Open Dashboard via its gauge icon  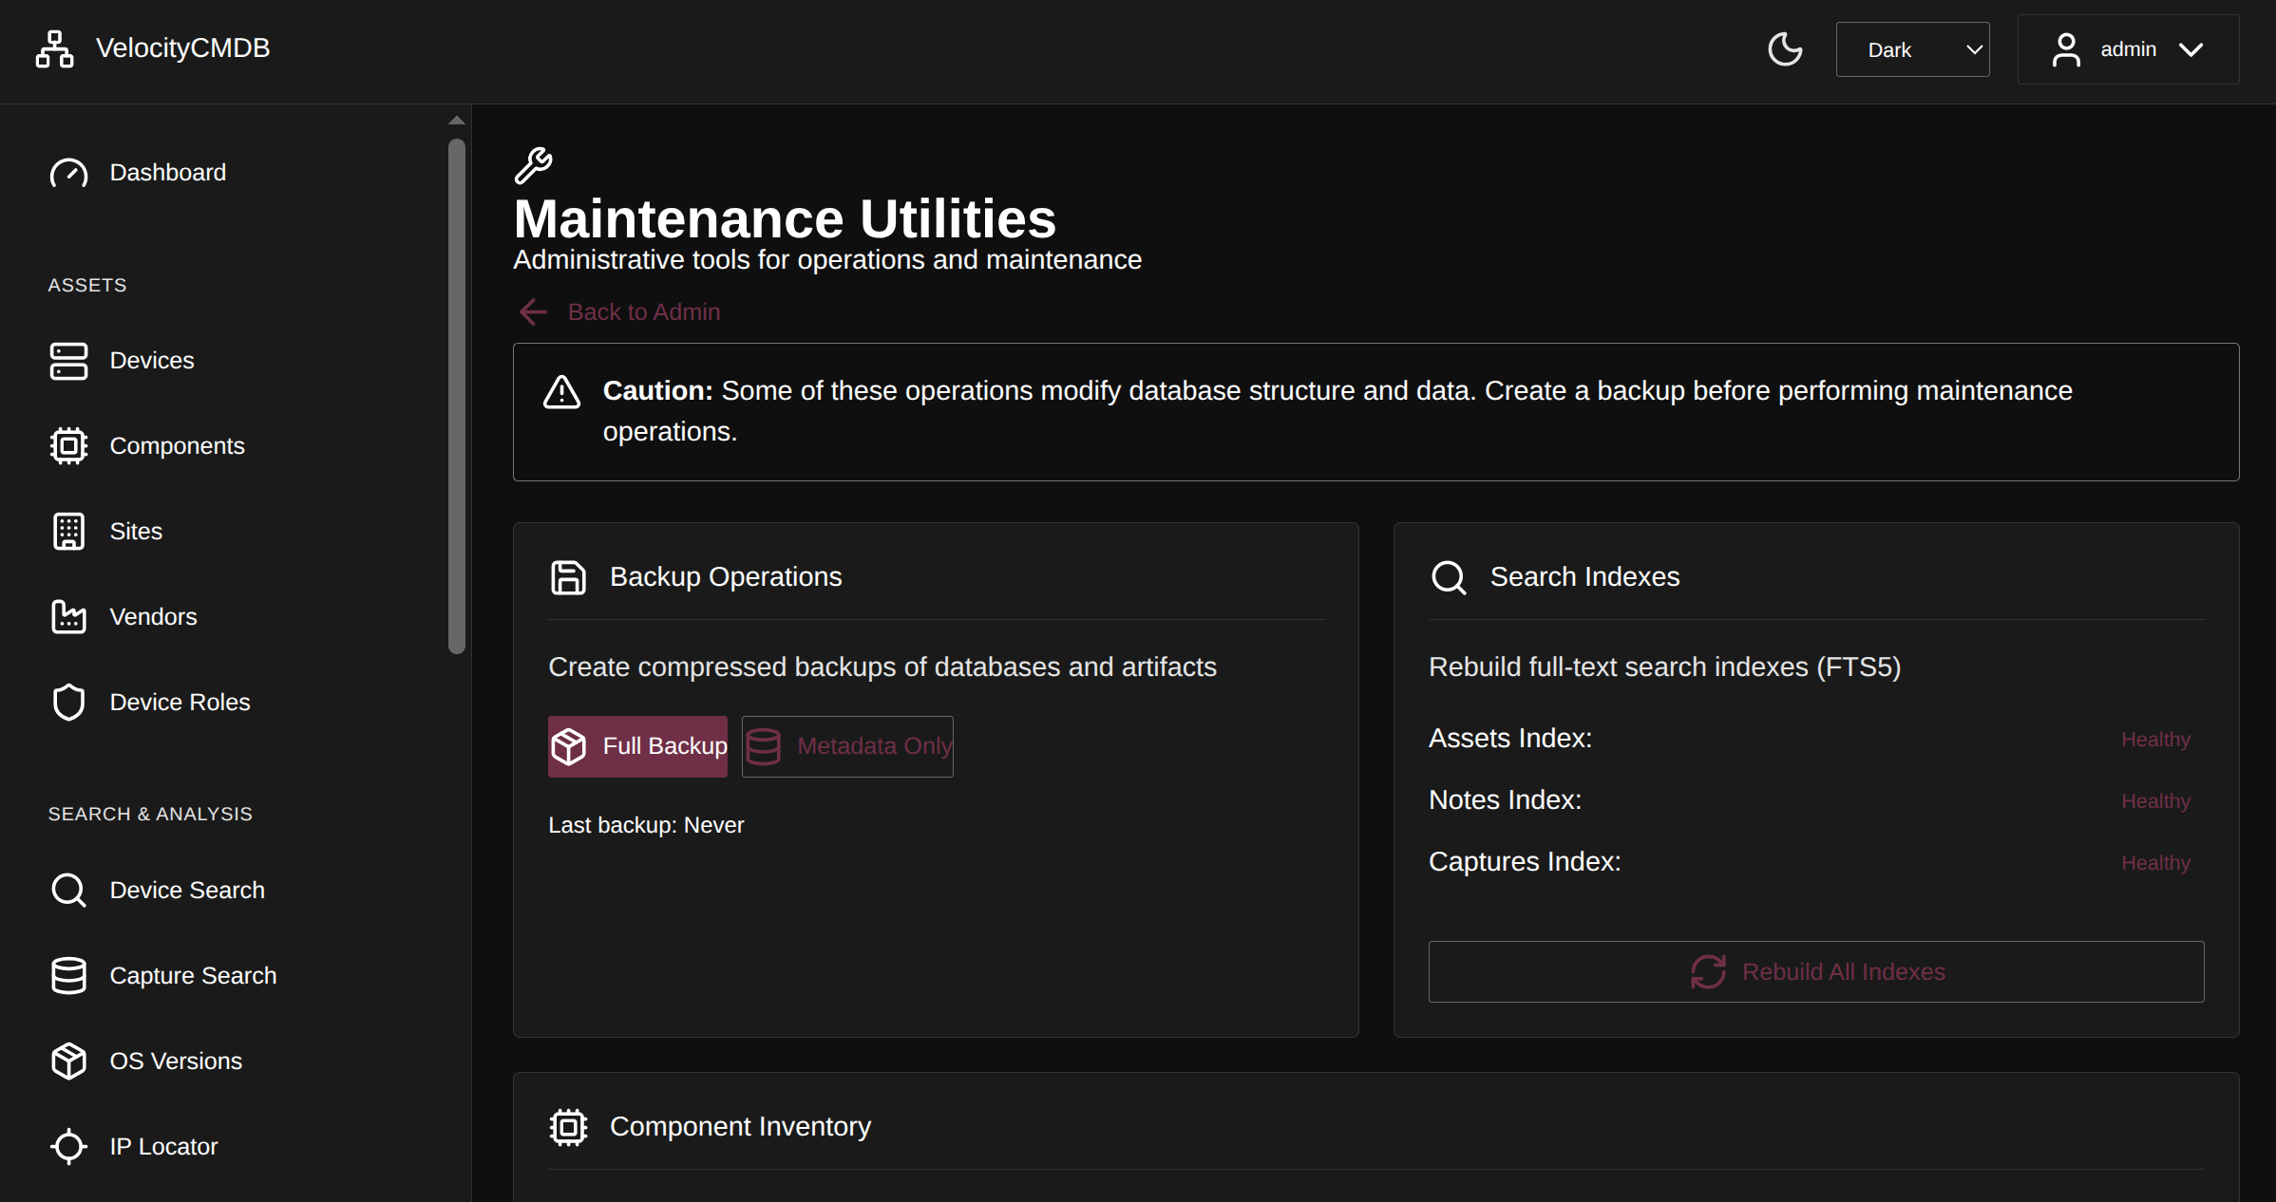click(68, 173)
